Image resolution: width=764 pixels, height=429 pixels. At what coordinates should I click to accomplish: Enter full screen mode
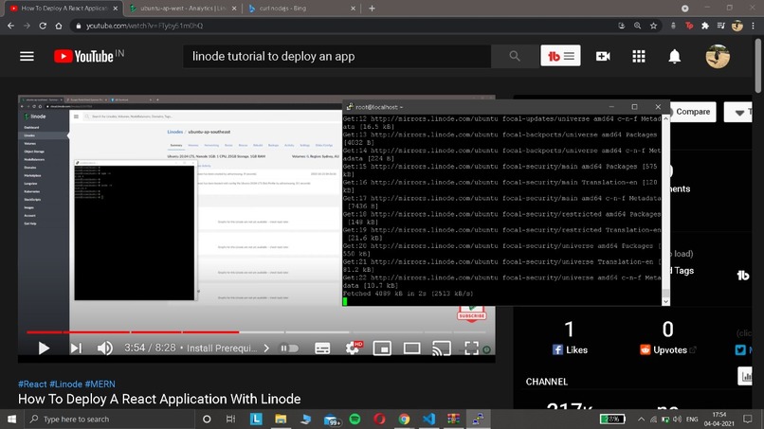pyautogui.click(x=471, y=348)
